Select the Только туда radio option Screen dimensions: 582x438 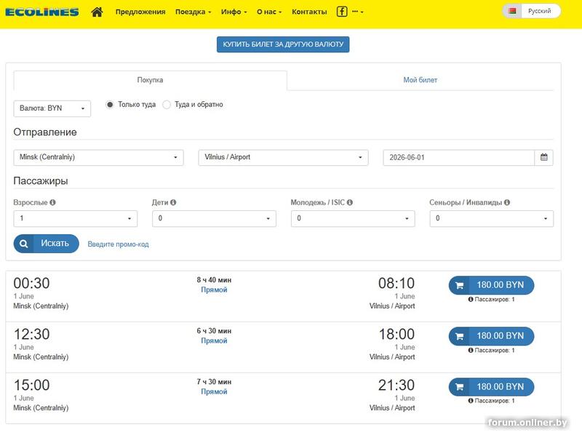tap(111, 105)
